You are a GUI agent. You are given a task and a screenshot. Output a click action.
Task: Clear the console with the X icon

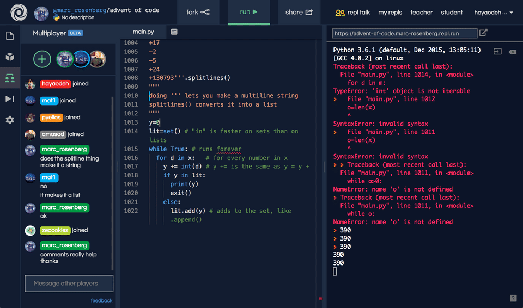tap(513, 52)
